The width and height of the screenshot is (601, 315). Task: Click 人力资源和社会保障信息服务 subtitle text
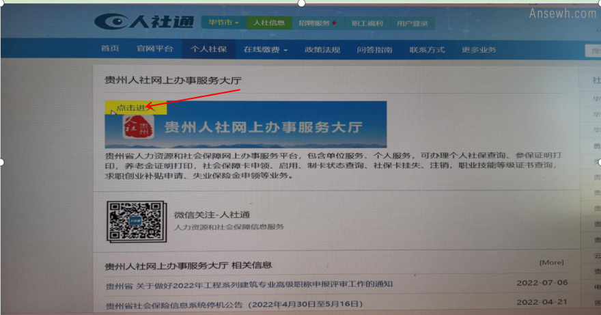coord(229,227)
